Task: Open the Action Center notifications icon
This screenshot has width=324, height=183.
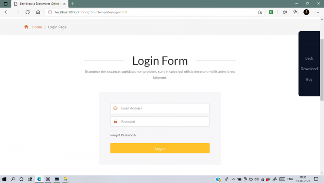Action: tap(316, 179)
